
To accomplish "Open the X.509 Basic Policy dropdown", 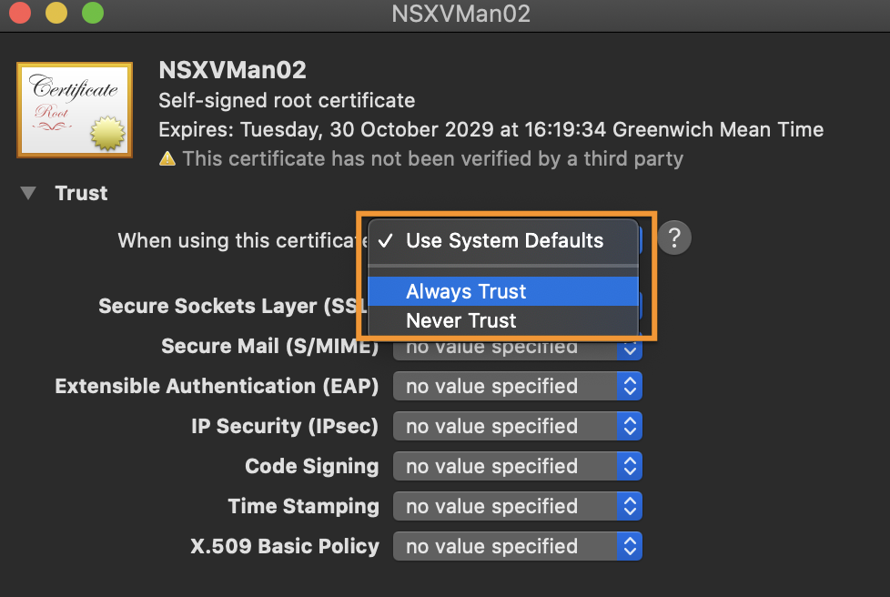I will pos(517,547).
